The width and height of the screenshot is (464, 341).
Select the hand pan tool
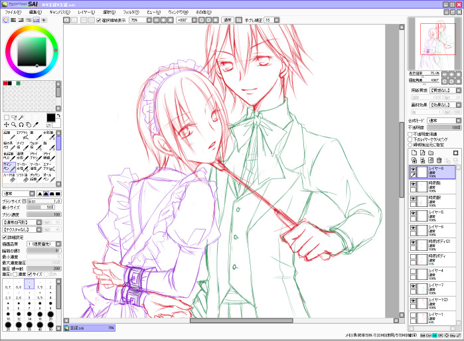29,125
